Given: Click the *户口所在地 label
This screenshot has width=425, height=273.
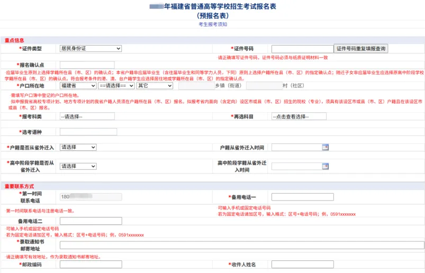Looking at the screenshot, I should pyautogui.click(x=30, y=86).
